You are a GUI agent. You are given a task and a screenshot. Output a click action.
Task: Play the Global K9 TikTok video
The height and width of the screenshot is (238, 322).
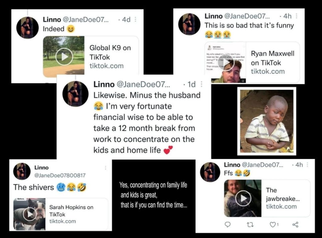click(x=64, y=57)
